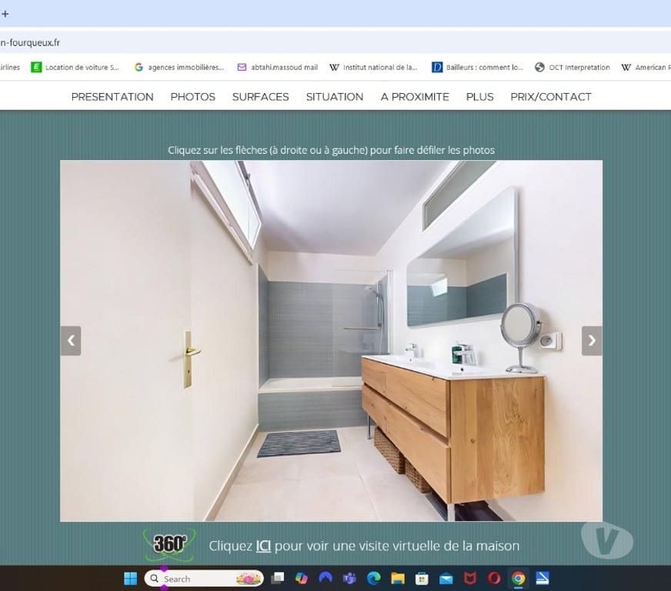This screenshot has width=671, height=591.
Task: Open the PRIX/CONTACT page
Action: [551, 97]
